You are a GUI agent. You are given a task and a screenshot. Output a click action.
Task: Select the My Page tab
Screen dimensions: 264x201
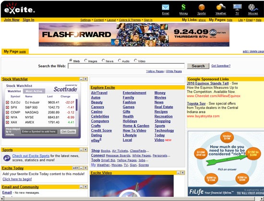15,51
